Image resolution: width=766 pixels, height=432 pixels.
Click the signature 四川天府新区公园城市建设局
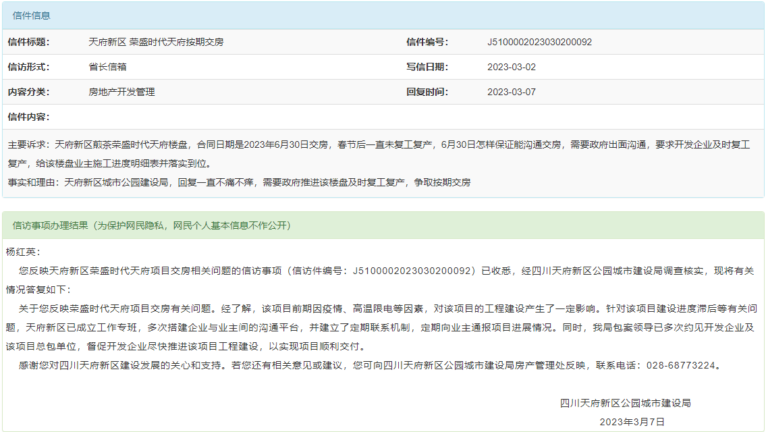(x=626, y=403)
